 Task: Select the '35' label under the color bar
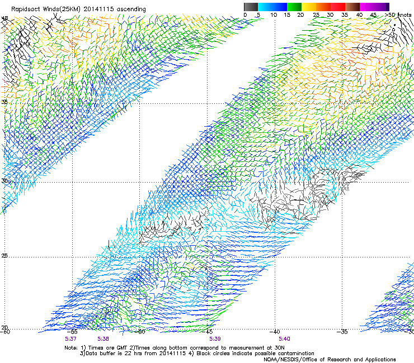coord(345,15)
